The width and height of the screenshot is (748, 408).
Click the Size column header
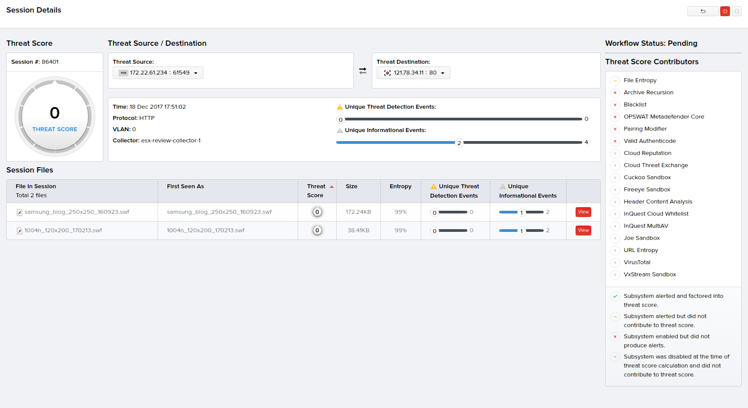pyautogui.click(x=352, y=186)
